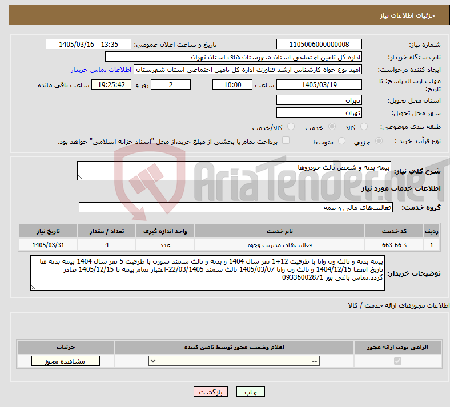Click the الزامی بودن ارائه مجوز column header

(x=397, y=347)
